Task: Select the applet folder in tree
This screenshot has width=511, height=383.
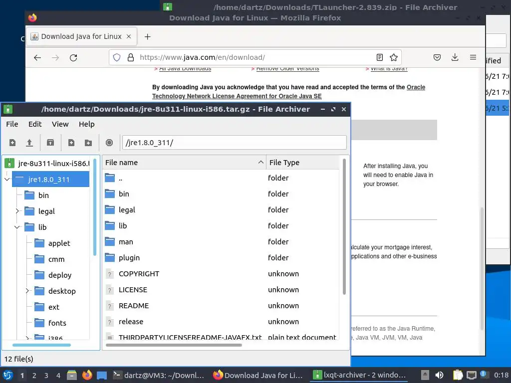Action: click(x=59, y=243)
